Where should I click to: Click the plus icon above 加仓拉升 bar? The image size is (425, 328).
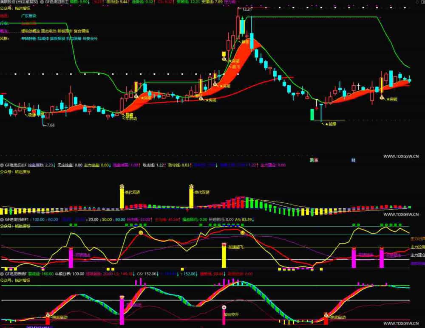pyautogui.click(x=224, y=308)
